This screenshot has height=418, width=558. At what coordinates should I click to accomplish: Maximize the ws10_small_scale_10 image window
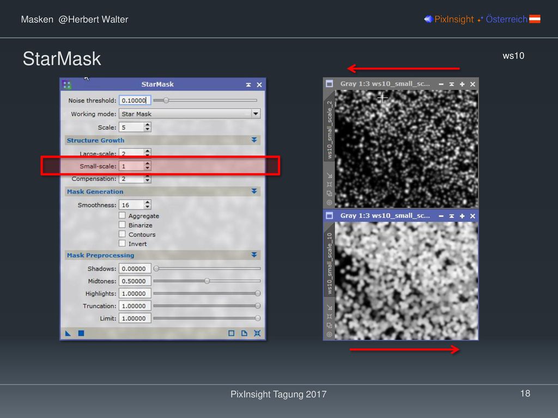462,216
